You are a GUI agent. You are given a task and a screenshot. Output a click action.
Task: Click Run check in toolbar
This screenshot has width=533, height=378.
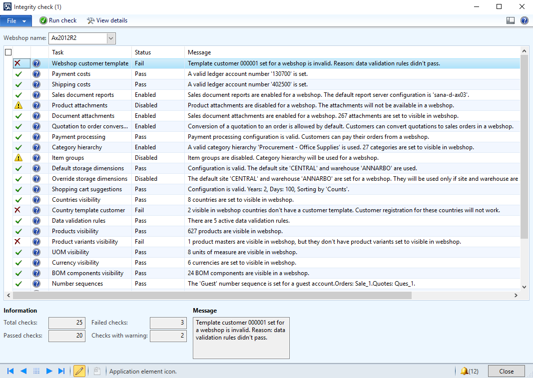[58, 20]
